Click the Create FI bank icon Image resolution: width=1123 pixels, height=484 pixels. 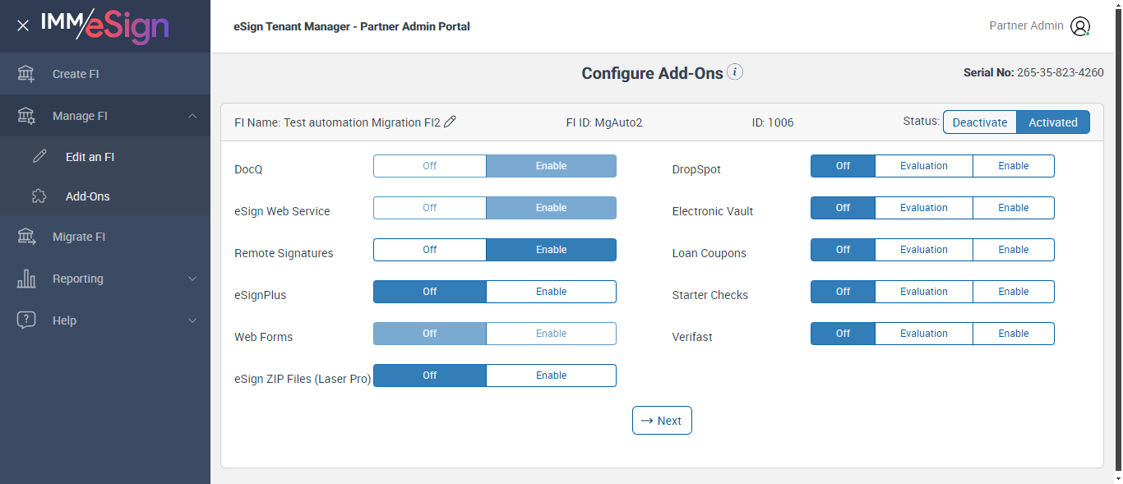(26, 74)
